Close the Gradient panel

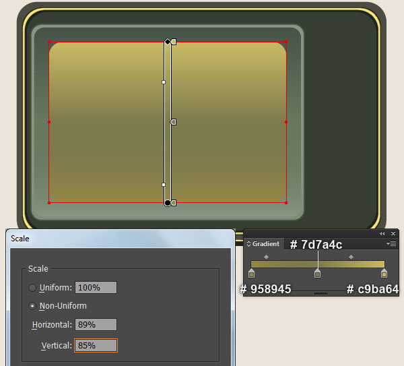click(393, 234)
